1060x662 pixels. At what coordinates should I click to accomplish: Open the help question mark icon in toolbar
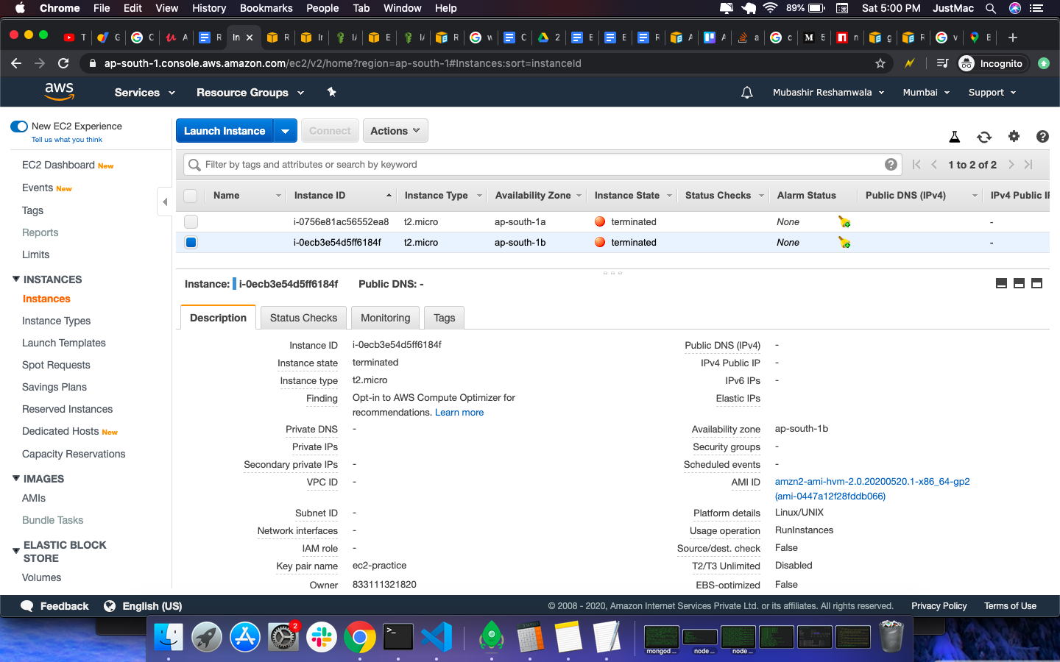[x=1042, y=136]
